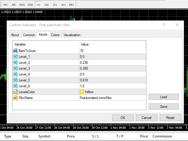The height and width of the screenshot is (141, 188).
Task: Click the Level_3 double-type icon
Action: tap(15, 68)
